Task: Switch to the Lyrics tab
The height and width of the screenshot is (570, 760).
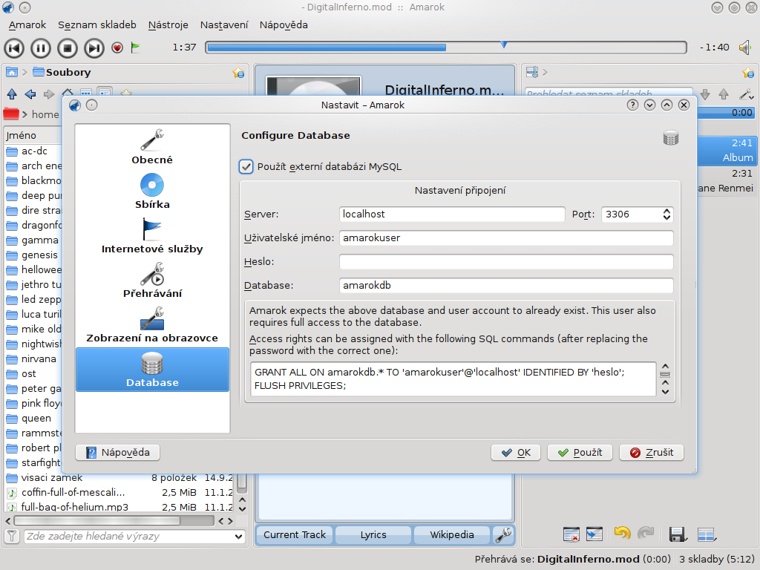Action: 373,535
